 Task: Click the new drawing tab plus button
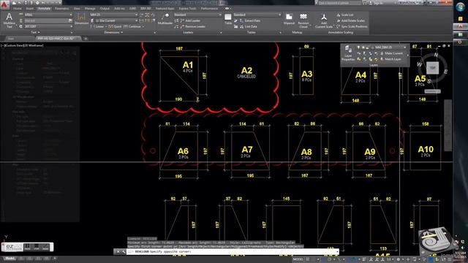tap(86, 39)
